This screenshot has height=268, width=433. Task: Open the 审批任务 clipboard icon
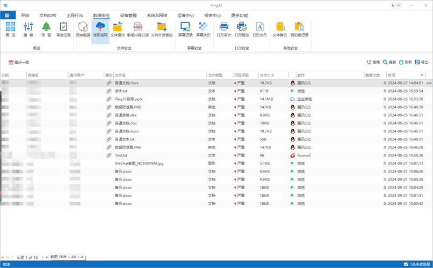[63, 26]
